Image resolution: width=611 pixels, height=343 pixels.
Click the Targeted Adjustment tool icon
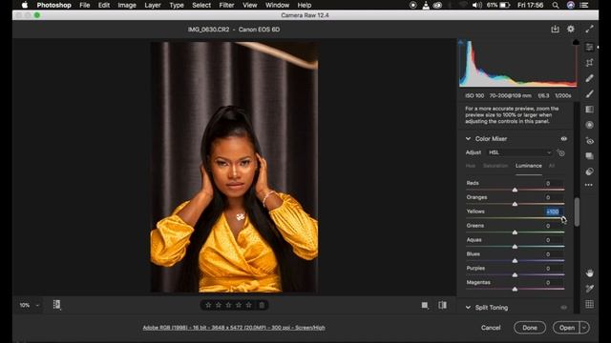pyautogui.click(x=561, y=152)
